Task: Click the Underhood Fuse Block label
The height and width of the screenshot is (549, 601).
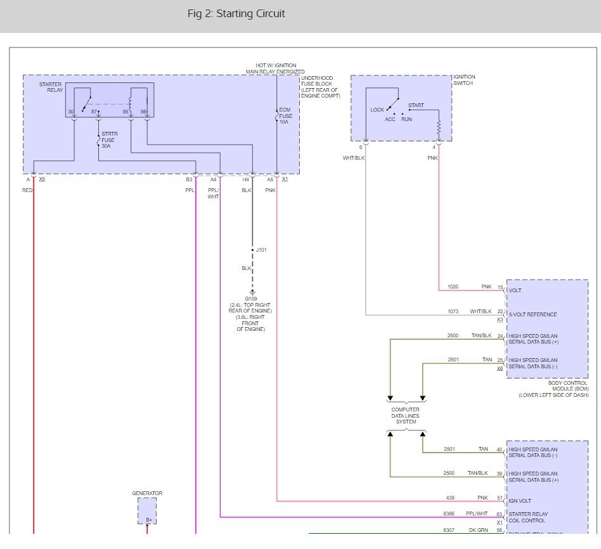Action: (x=321, y=87)
